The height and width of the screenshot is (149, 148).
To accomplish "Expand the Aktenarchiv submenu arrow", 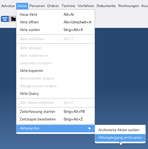I will pos(90,128).
